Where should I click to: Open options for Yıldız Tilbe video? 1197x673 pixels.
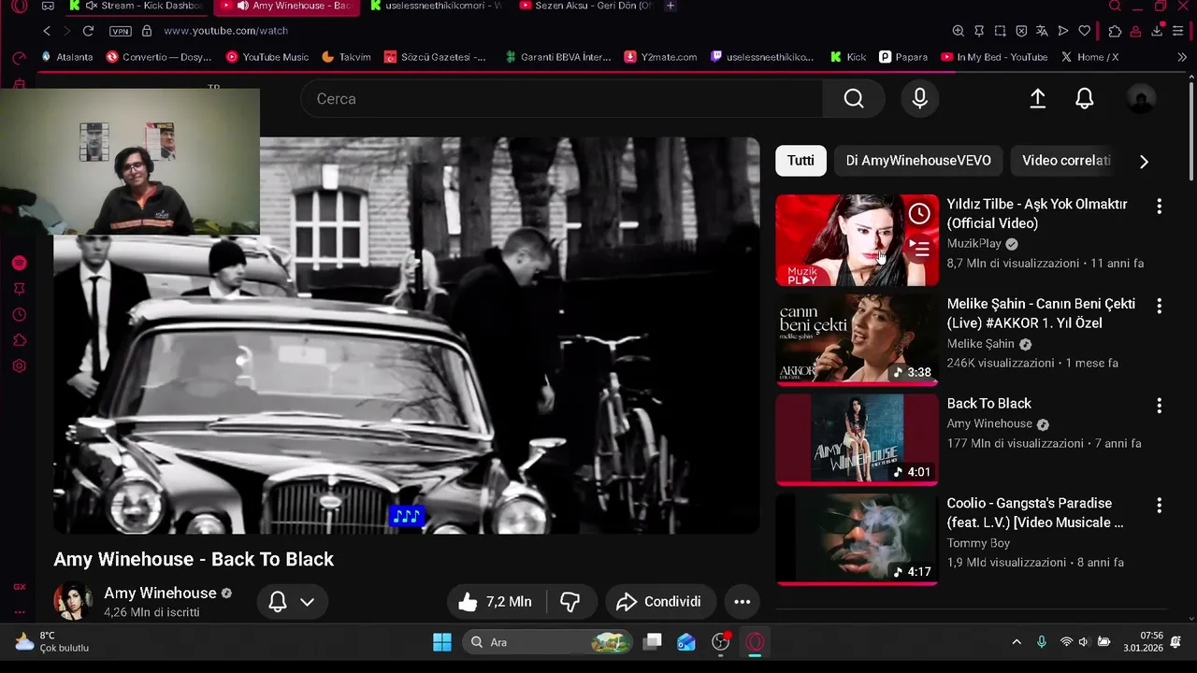pos(1159,207)
